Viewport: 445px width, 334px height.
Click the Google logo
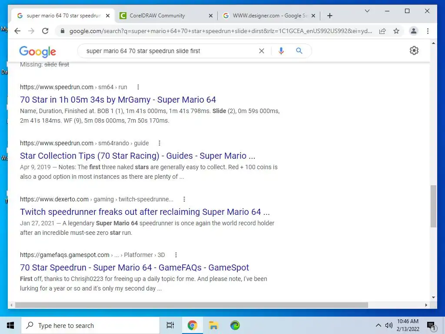point(37,51)
